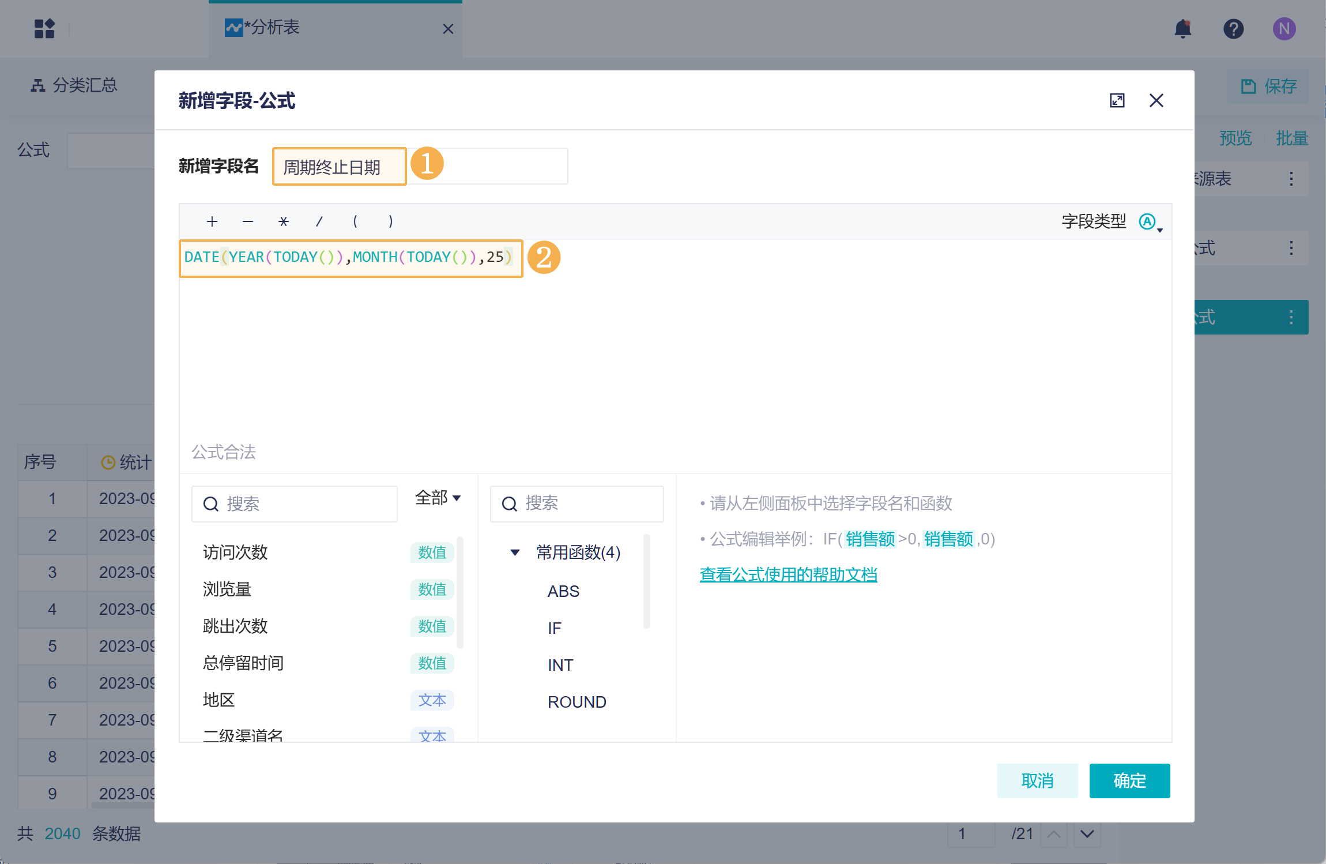Open the notification bell icon

pos(1182,28)
